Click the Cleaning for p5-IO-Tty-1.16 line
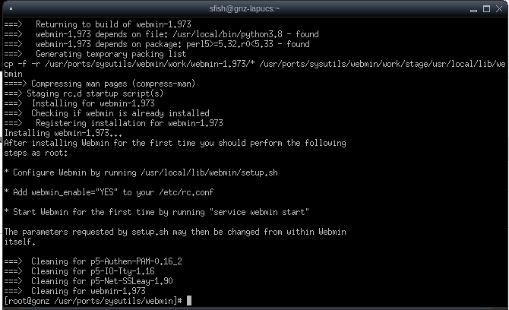Image resolution: width=509 pixels, height=310 pixels. pyautogui.click(x=80, y=271)
